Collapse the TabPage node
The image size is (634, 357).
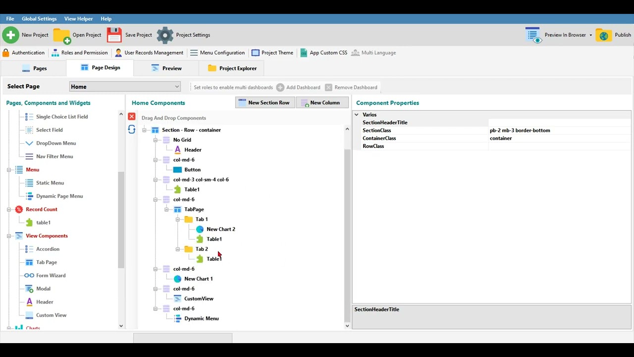166,209
